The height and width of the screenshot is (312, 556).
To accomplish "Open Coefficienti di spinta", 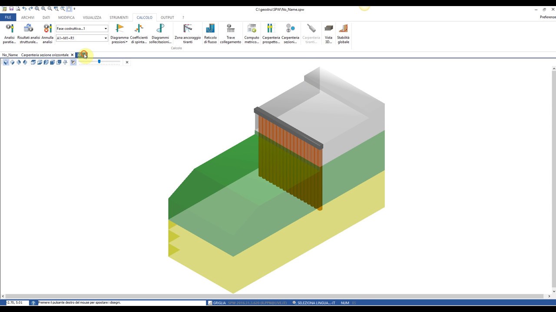I will click(x=139, y=34).
